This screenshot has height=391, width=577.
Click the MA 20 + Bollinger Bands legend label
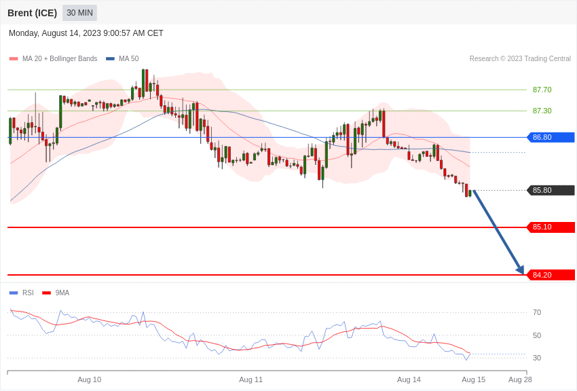click(60, 58)
